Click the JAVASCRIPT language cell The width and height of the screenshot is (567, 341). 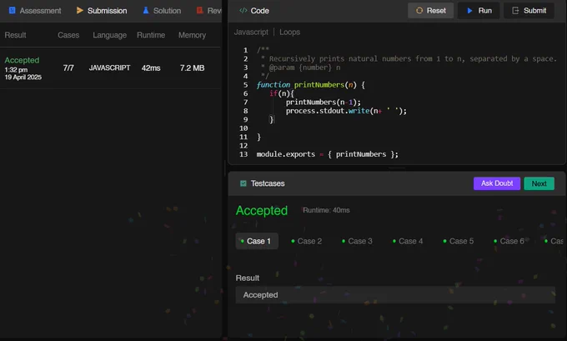coord(109,68)
